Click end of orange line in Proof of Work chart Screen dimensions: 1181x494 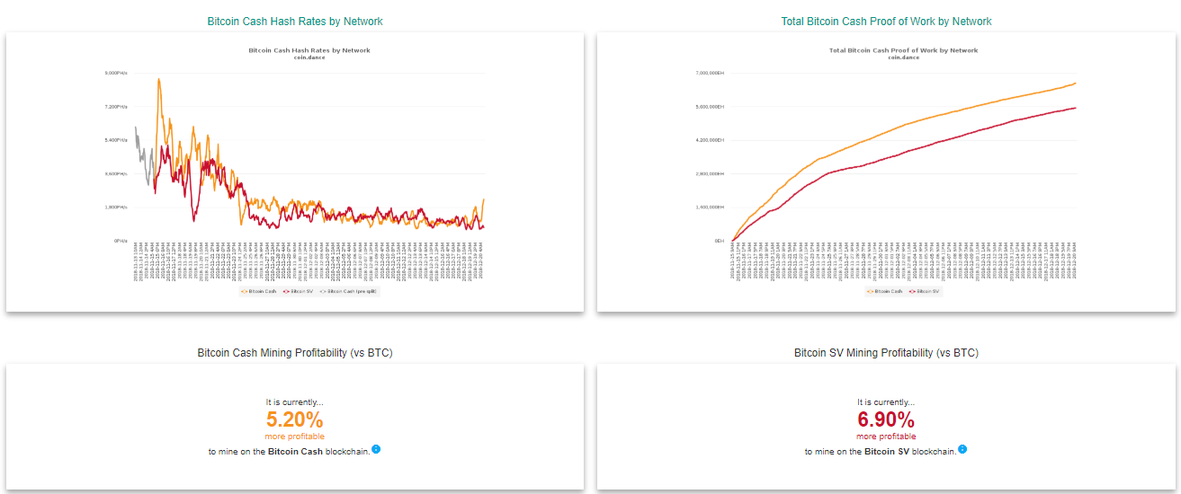point(1075,84)
